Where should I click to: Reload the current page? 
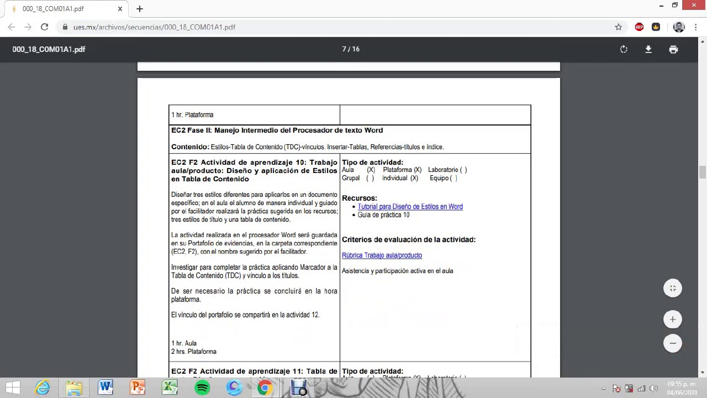click(x=45, y=27)
